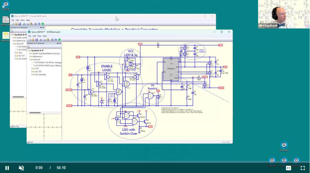Click Save icon in PracticalSMPS toolbar
This screenshot has width=310, height=173.
[20, 24]
